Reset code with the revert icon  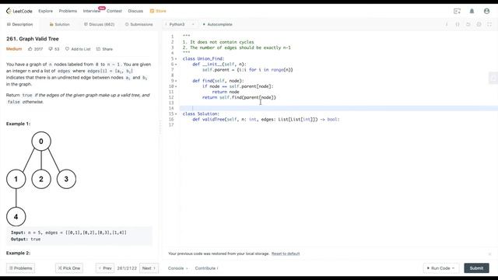tap(468, 24)
